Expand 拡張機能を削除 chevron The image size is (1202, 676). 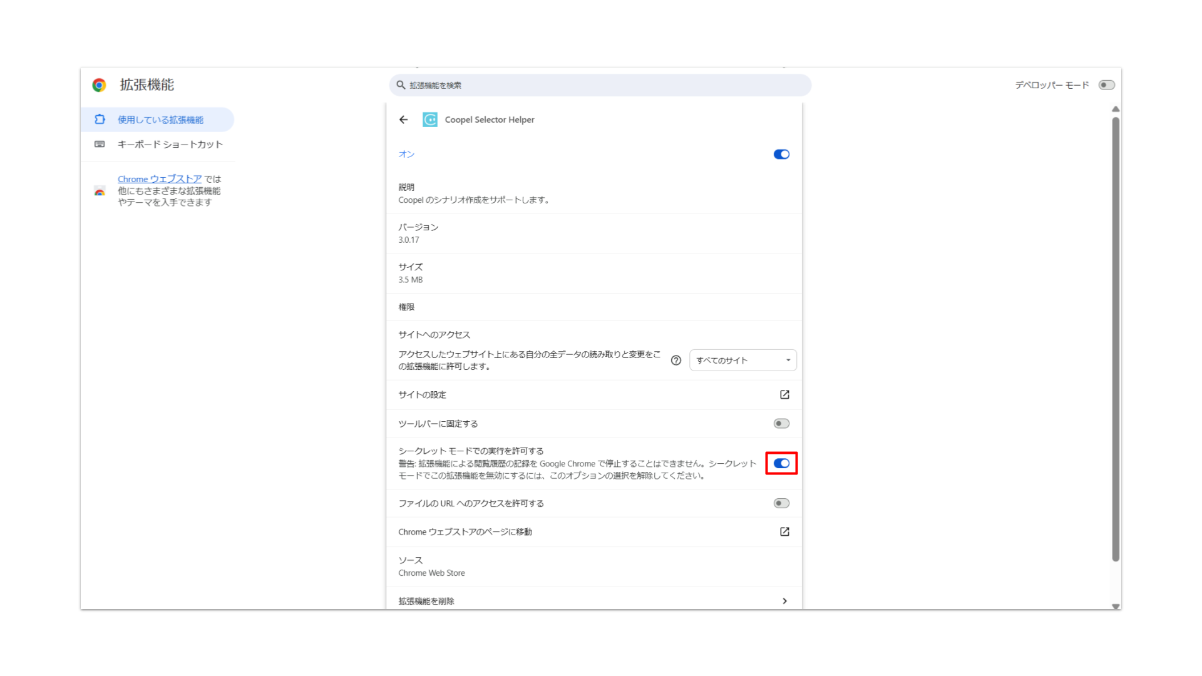pyautogui.click(x=784, y=602)
